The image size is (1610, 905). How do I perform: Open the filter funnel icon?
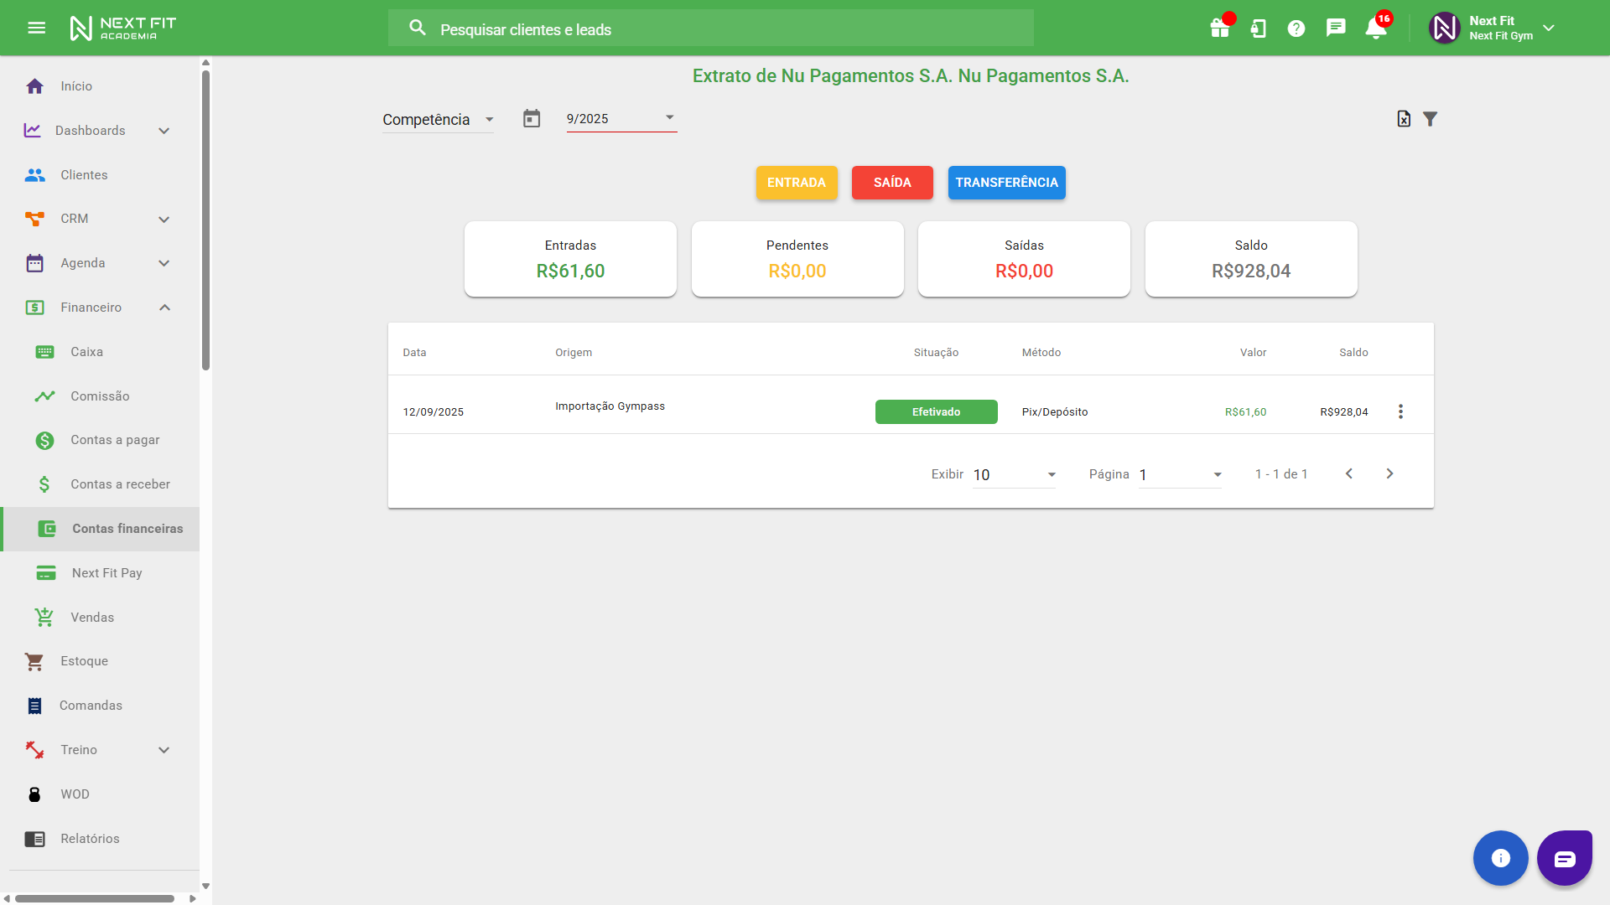(x=1431, y=119)
